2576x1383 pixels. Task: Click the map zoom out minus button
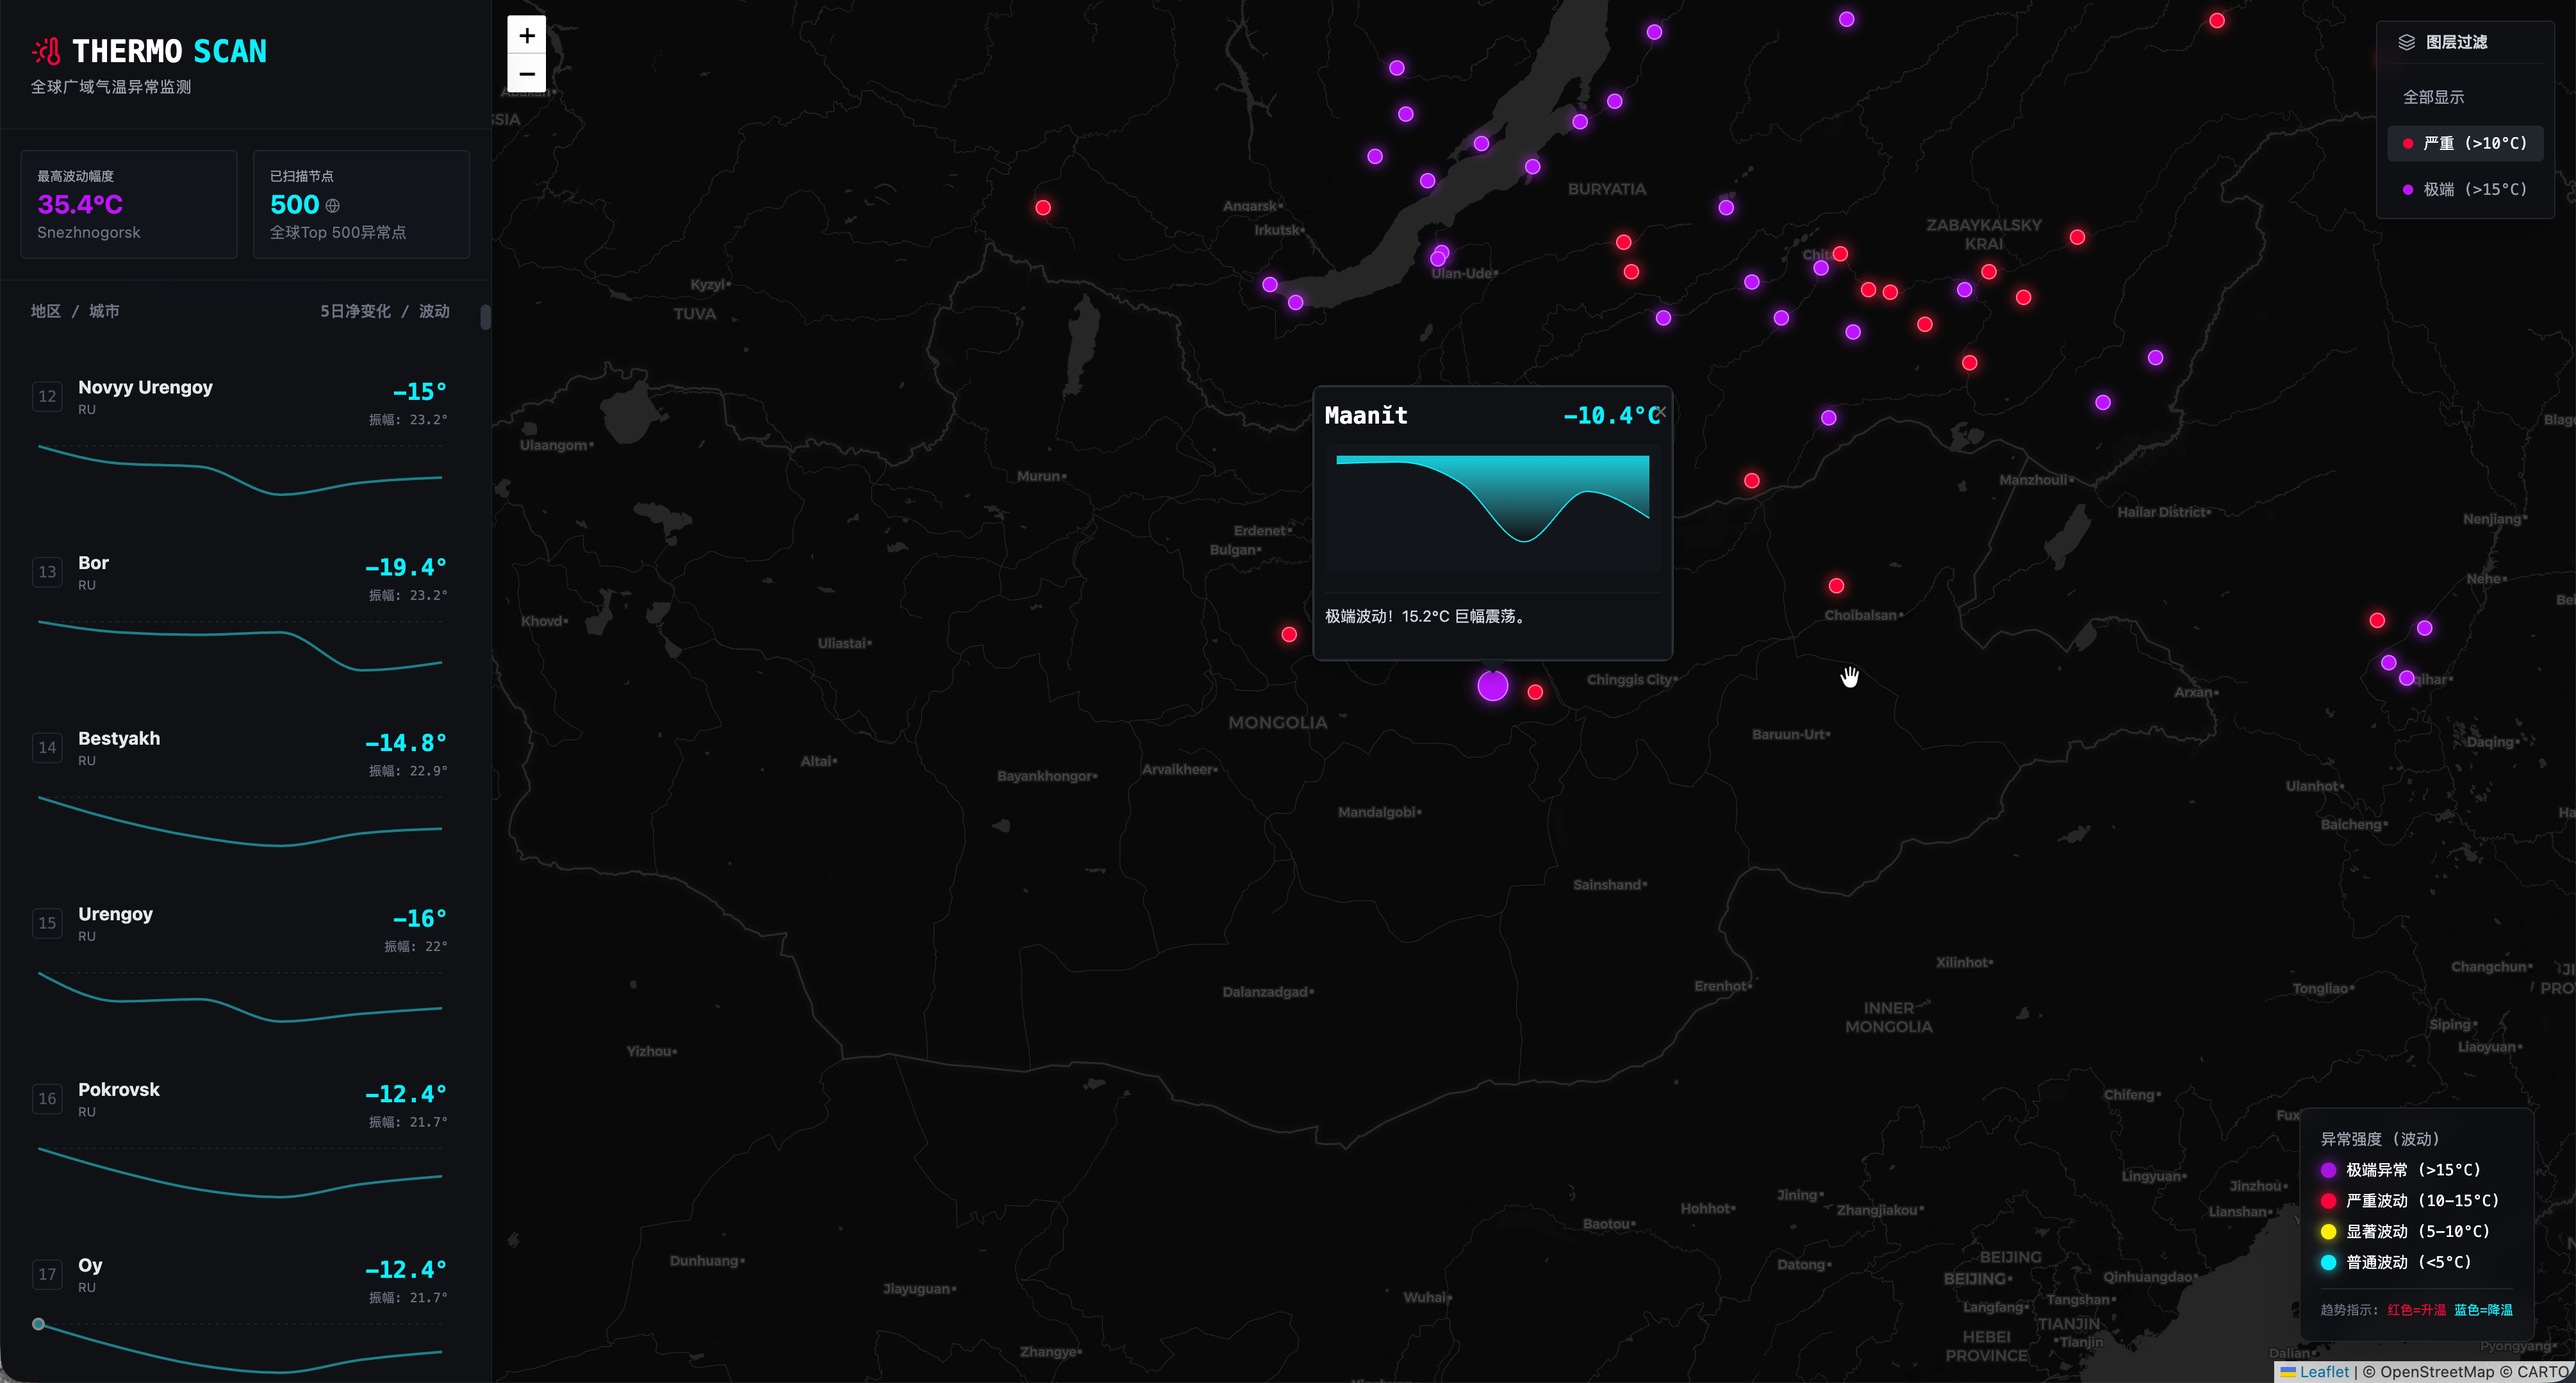(527, 74)
